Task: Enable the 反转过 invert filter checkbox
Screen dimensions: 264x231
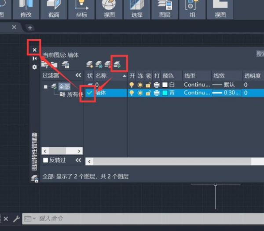Action: (45, 160)
